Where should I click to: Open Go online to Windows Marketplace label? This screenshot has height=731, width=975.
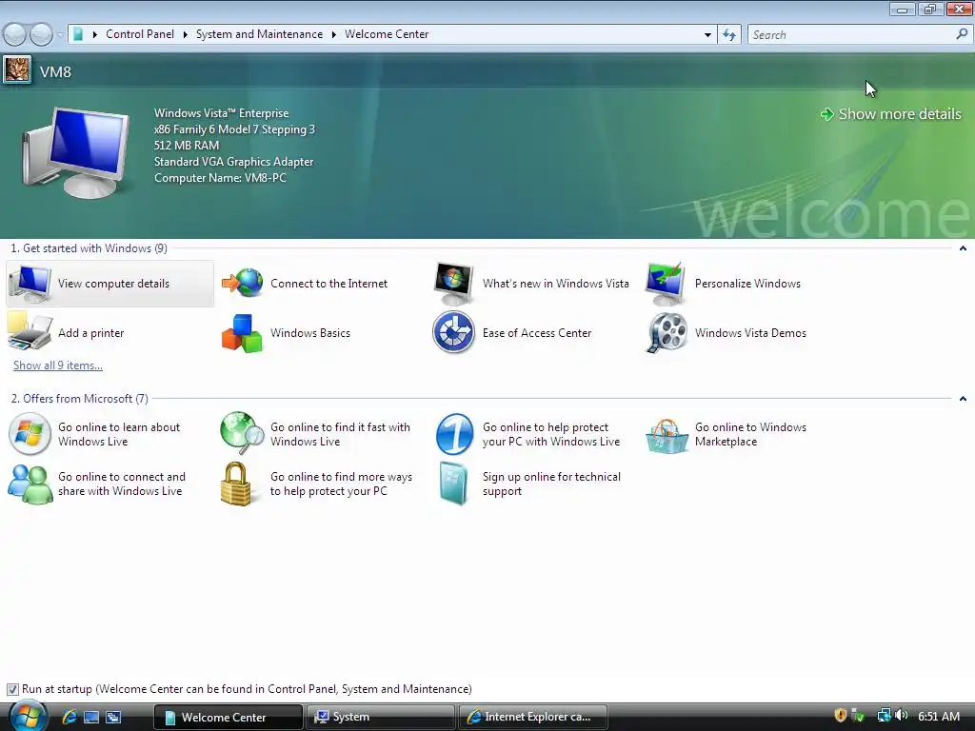click(x=750, y=434)
